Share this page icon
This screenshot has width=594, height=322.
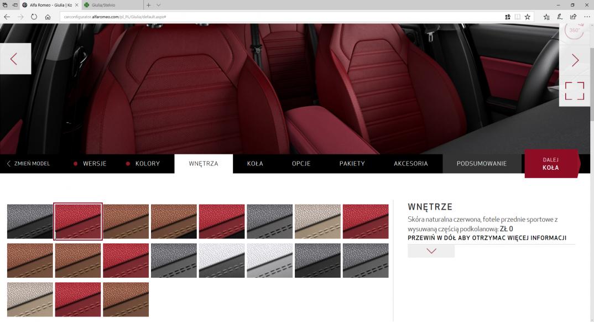[573, 17]
